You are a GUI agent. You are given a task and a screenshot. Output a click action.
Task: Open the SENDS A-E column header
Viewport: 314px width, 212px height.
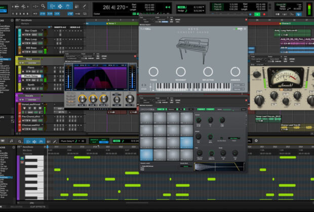click(74, 27)
